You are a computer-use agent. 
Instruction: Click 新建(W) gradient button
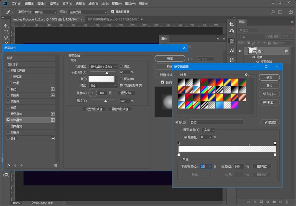tap(270, 122)
